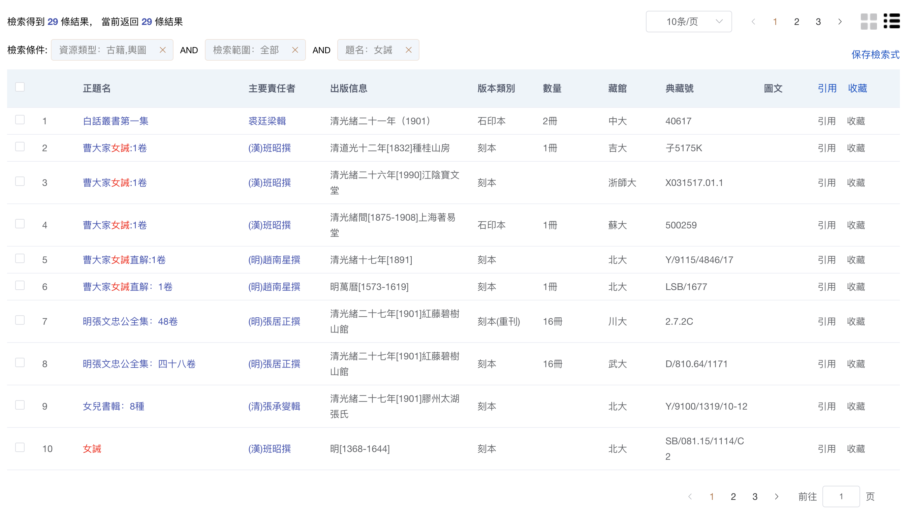Check the box for row 7 明張文忠公全集
Image resolution: width=909 pixels, height=512 pixels.
pyautogui.click(x=20, y=320)
